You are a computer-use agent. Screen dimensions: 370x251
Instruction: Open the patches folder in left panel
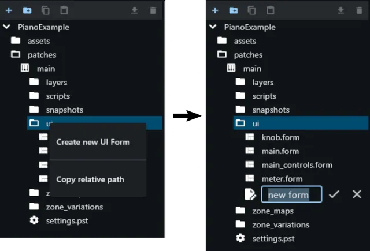(x=34, y=55)
